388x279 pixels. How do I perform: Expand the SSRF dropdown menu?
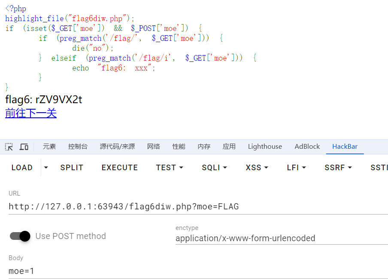pyautogui.click(x=338, y=168)
